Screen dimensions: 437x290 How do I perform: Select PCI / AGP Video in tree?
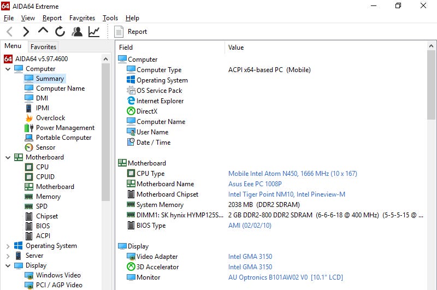(54, 285)
